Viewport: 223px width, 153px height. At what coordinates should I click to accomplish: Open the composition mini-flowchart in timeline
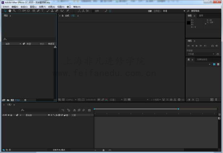click(63, 110)
